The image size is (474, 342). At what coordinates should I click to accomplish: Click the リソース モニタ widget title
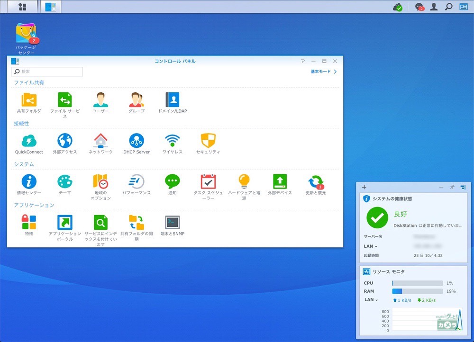pos(389,271)
